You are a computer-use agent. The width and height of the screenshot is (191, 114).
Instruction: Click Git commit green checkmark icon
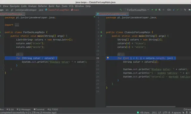pyautogui.click(x=178, y=10)
